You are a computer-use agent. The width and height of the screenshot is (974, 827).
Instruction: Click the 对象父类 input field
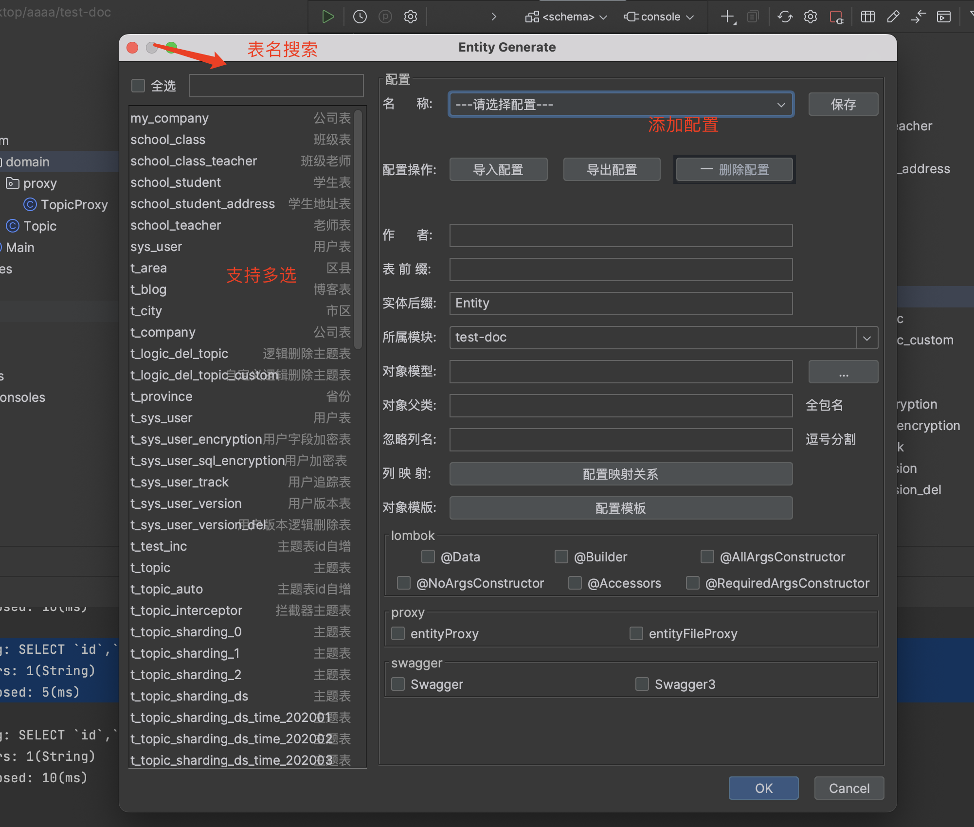pyautogui.click(x=621, y=406)
